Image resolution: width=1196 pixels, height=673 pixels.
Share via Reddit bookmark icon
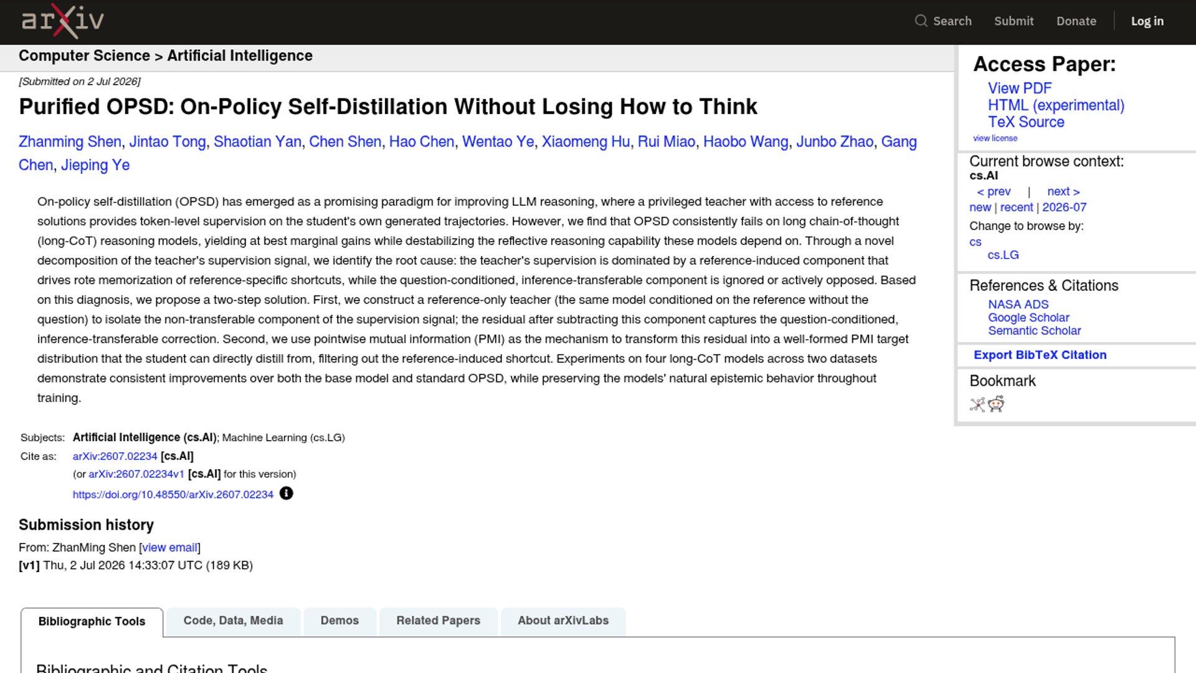996,404
